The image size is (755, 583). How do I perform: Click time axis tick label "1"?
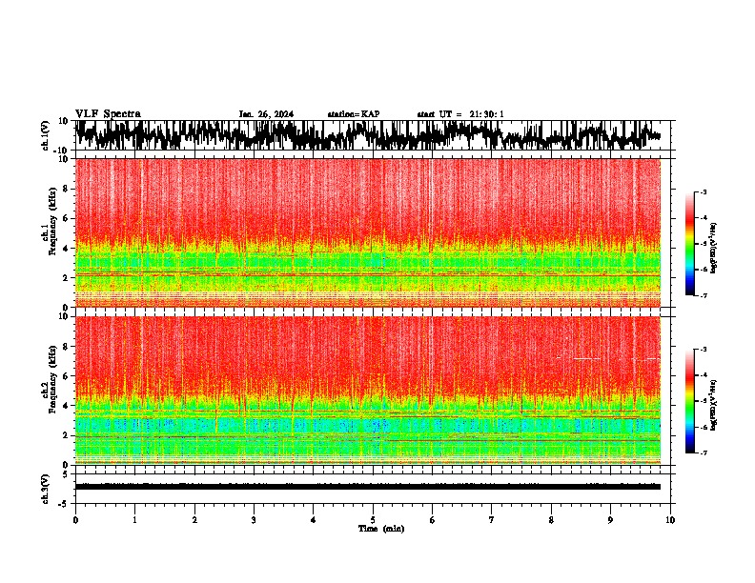(134, 520)
